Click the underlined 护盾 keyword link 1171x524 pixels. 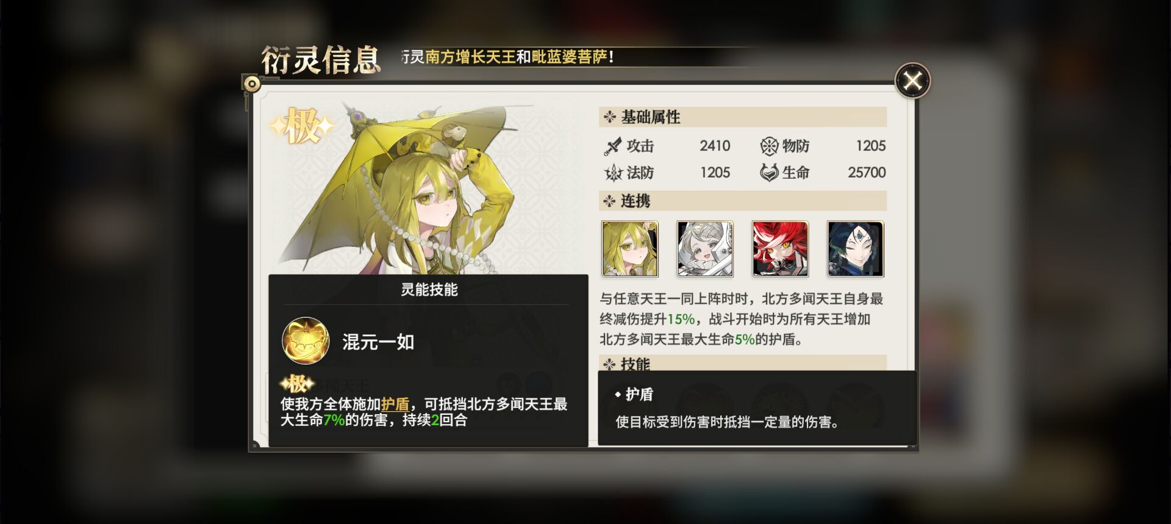coord(395,404)
